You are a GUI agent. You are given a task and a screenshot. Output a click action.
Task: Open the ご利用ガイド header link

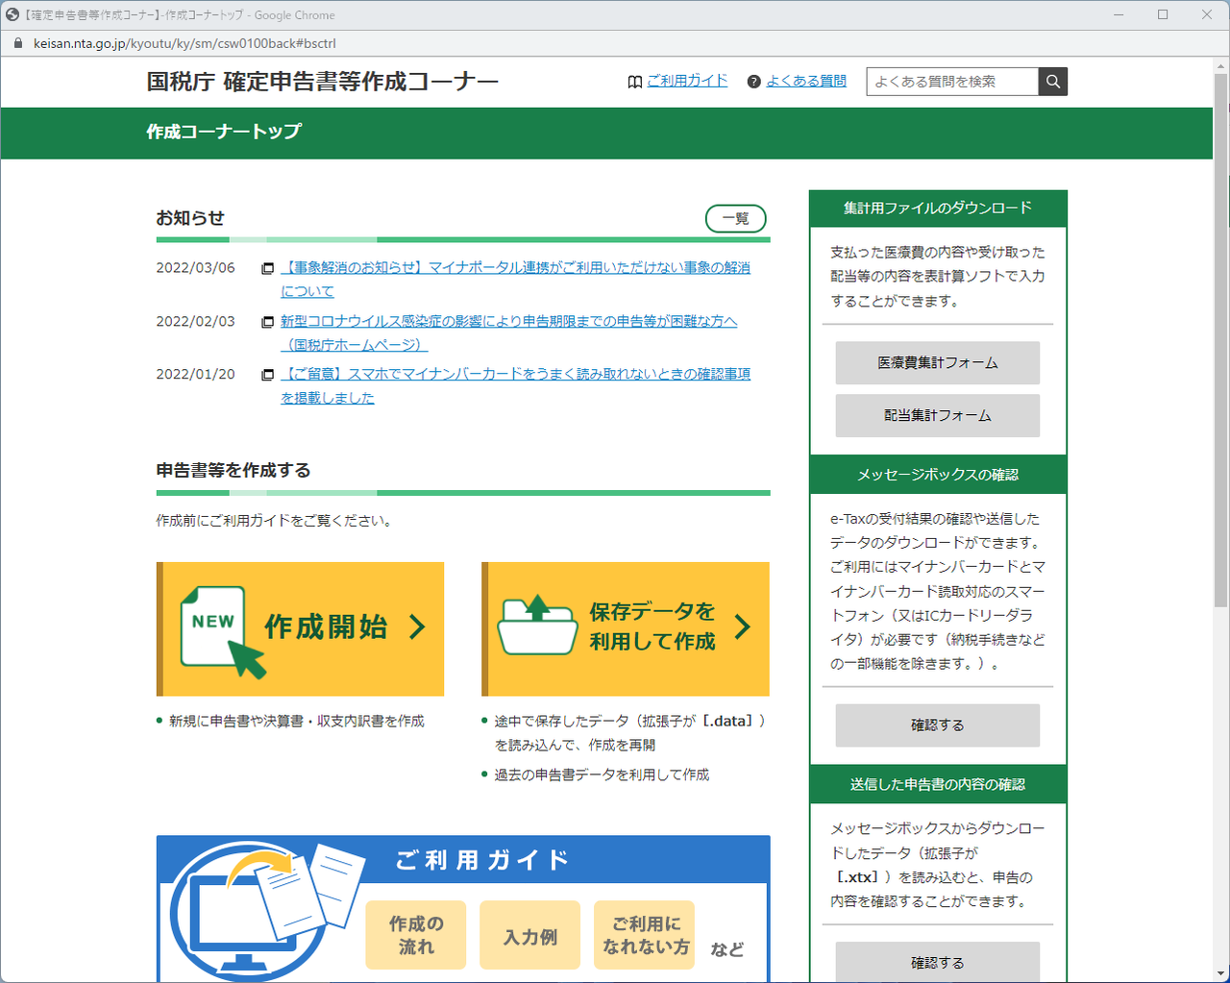click(x=687, y=81)
